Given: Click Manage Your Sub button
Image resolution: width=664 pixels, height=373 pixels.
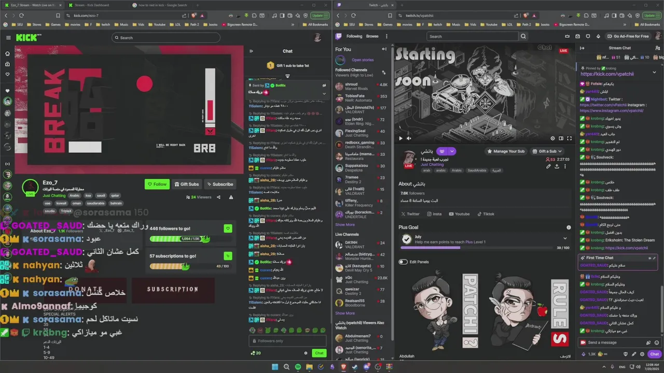Looking at the screenshot, I should (505, 151).
